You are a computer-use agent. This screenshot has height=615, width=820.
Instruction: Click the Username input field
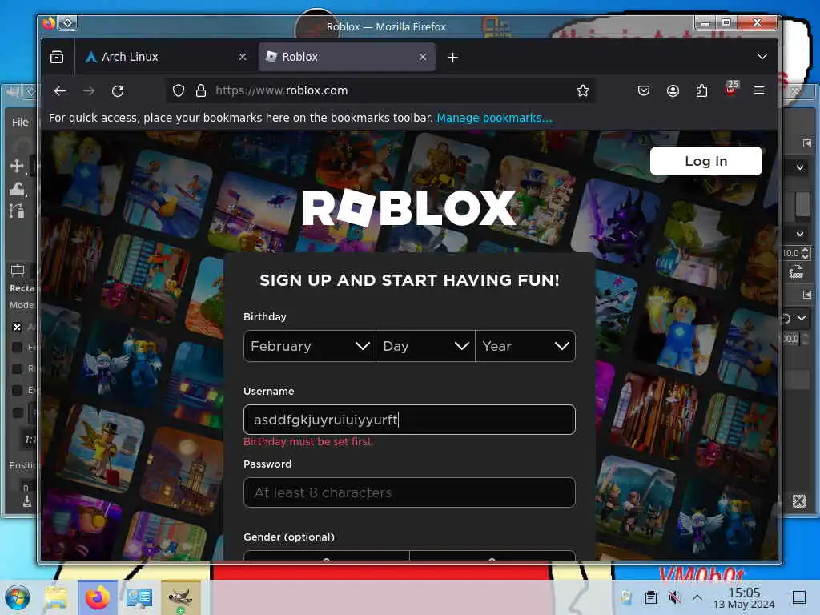pos(409,420)
